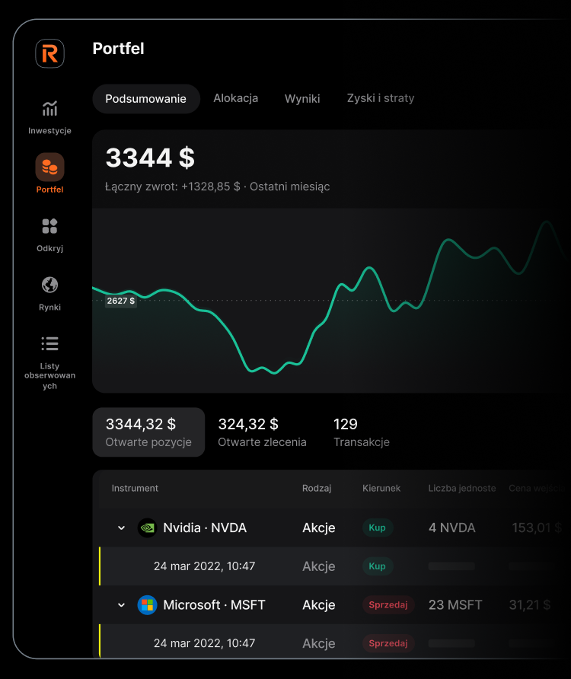Open Rynki globe icon
This screenshot has width=571, height=679.
pyautogui.click(x=49, y=285)
